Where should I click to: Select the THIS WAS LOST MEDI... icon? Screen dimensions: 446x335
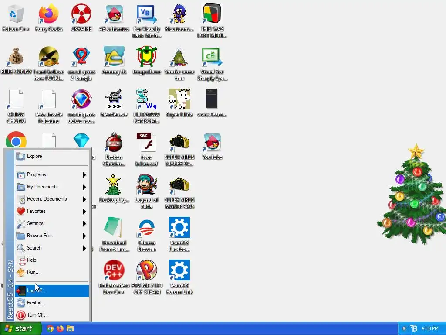(x=212, y=21)
